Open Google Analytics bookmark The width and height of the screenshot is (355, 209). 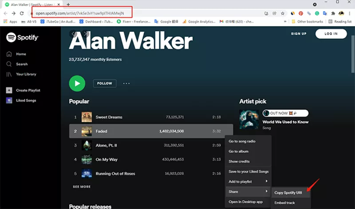[x=199, y=22]
